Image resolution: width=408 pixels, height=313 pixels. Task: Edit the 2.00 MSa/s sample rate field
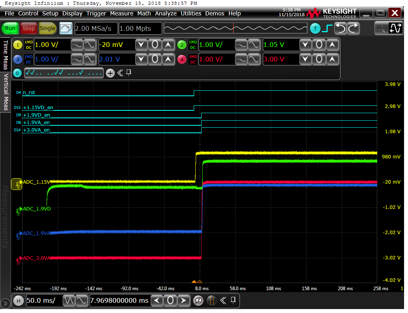pyautogui.click(x=96, y=29)
